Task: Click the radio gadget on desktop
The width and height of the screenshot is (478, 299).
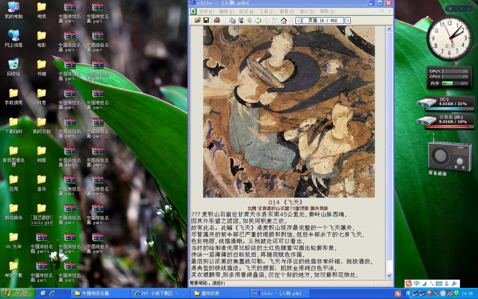Action: click(450, 156)
